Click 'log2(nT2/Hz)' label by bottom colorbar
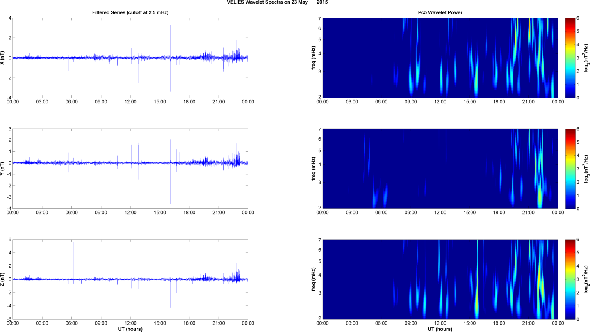This screenshot has width=590, height=332. tap(586, 279)
